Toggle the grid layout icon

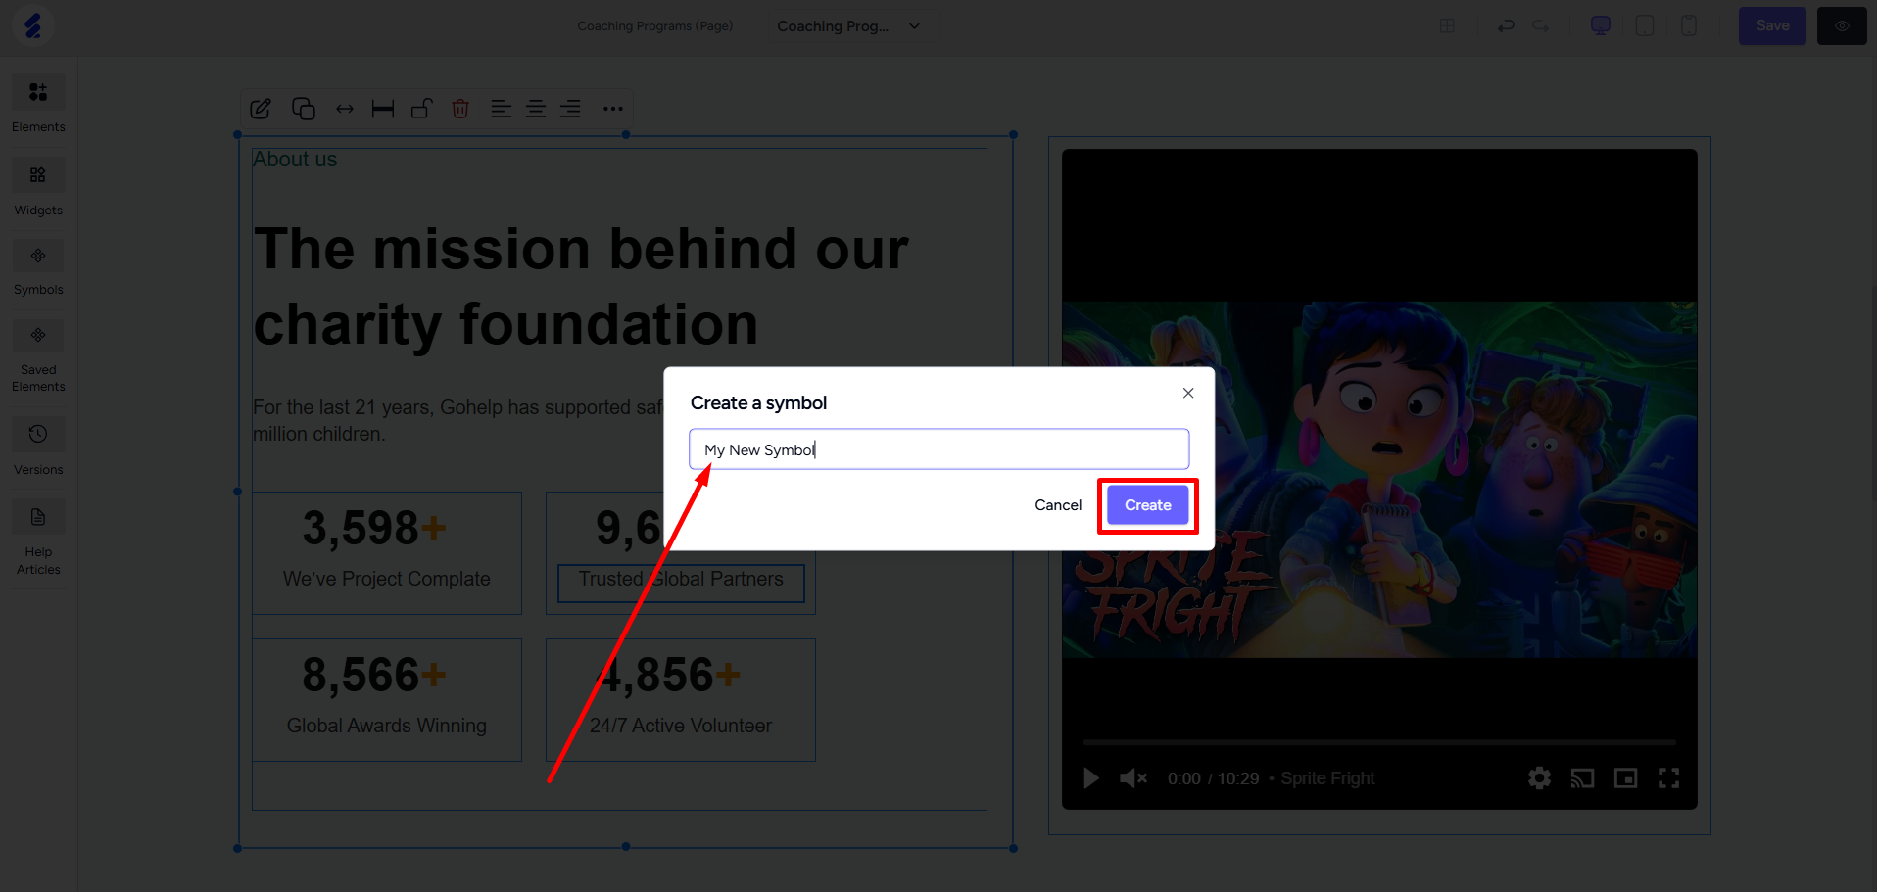tap(1447, 25)
